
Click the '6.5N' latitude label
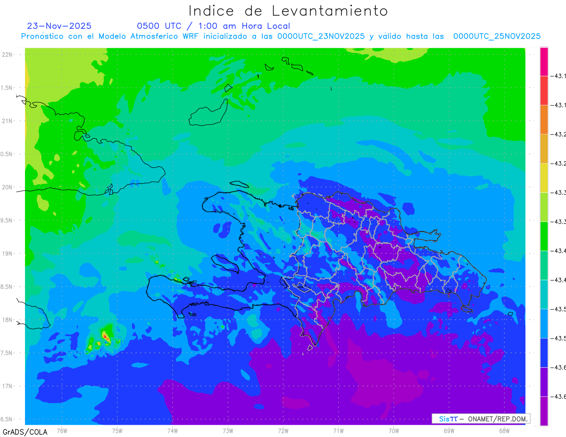(x=7, y=419)
